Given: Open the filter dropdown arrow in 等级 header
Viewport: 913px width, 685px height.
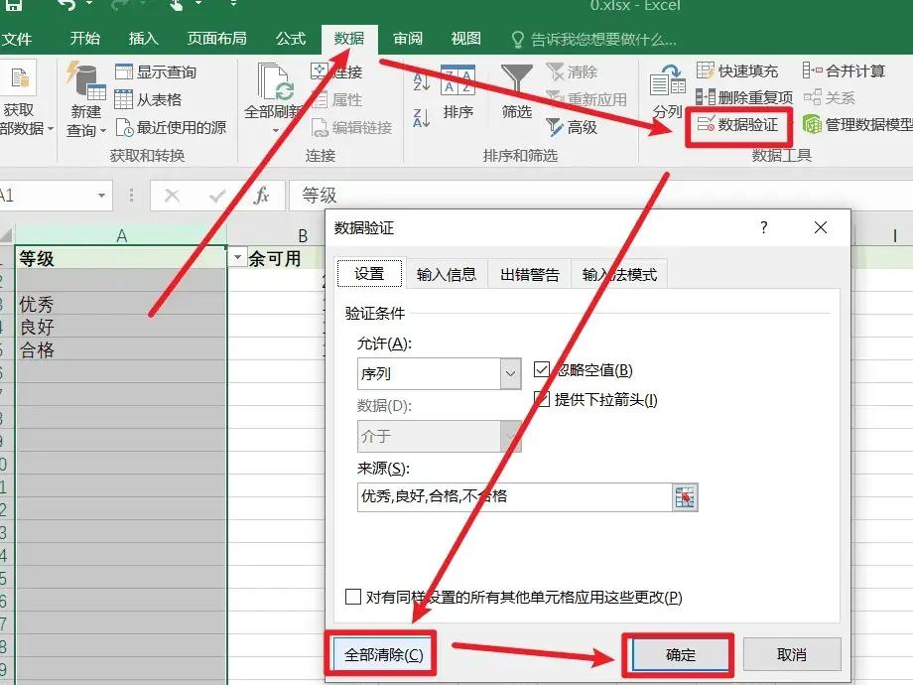Looking at the screenshot, I should [x=237, y=257].
